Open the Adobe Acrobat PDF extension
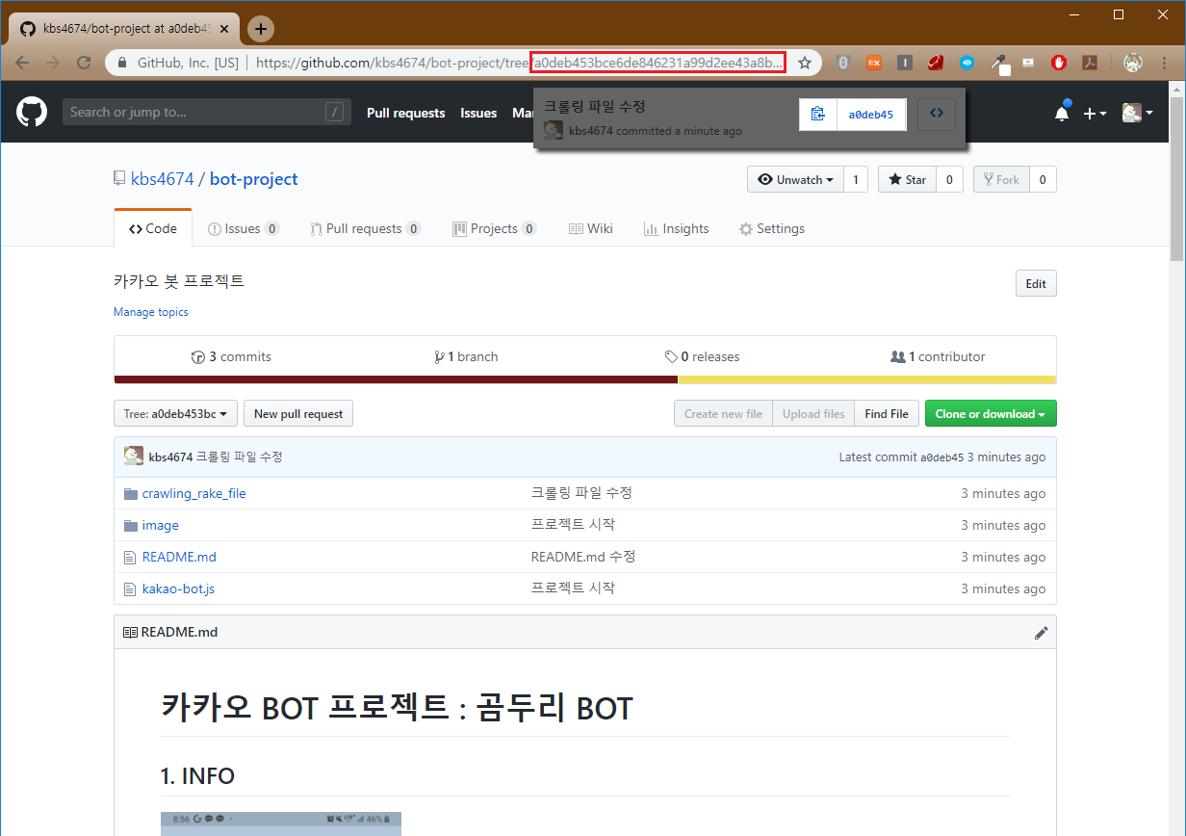The width and height of the screenshot is (1186, 836). pyautogui.click(x=1090, y=63)
